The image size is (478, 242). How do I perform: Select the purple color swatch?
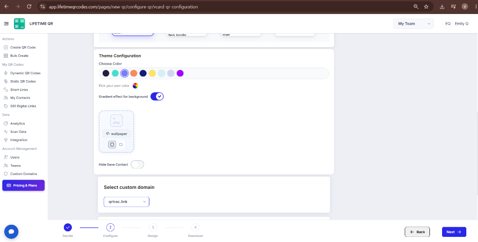[x=180, y=73]
